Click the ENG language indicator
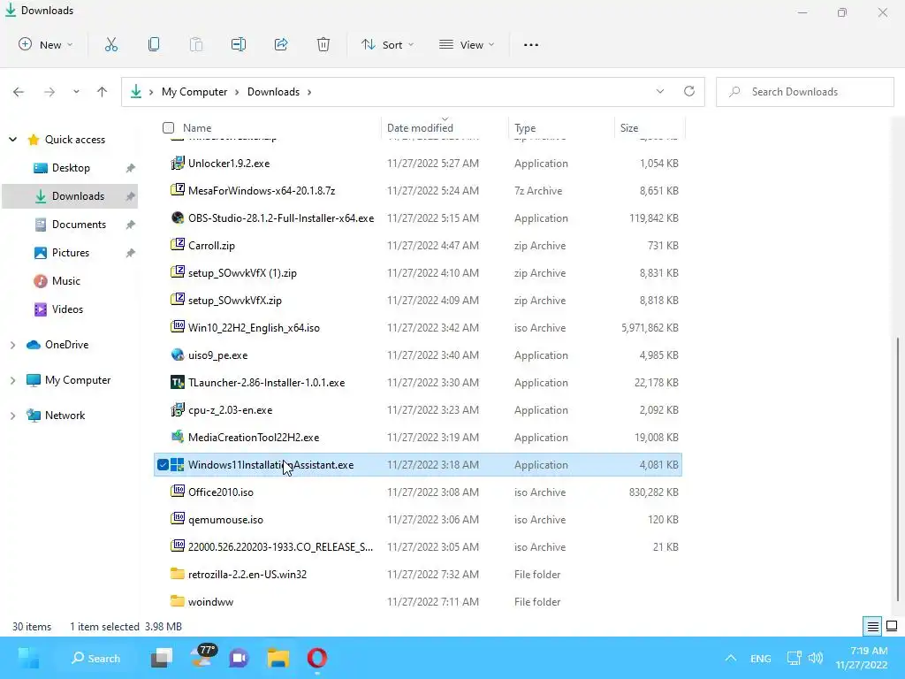Image resolution: width=905 pixels, height=679 pixels. pos(761,658)
